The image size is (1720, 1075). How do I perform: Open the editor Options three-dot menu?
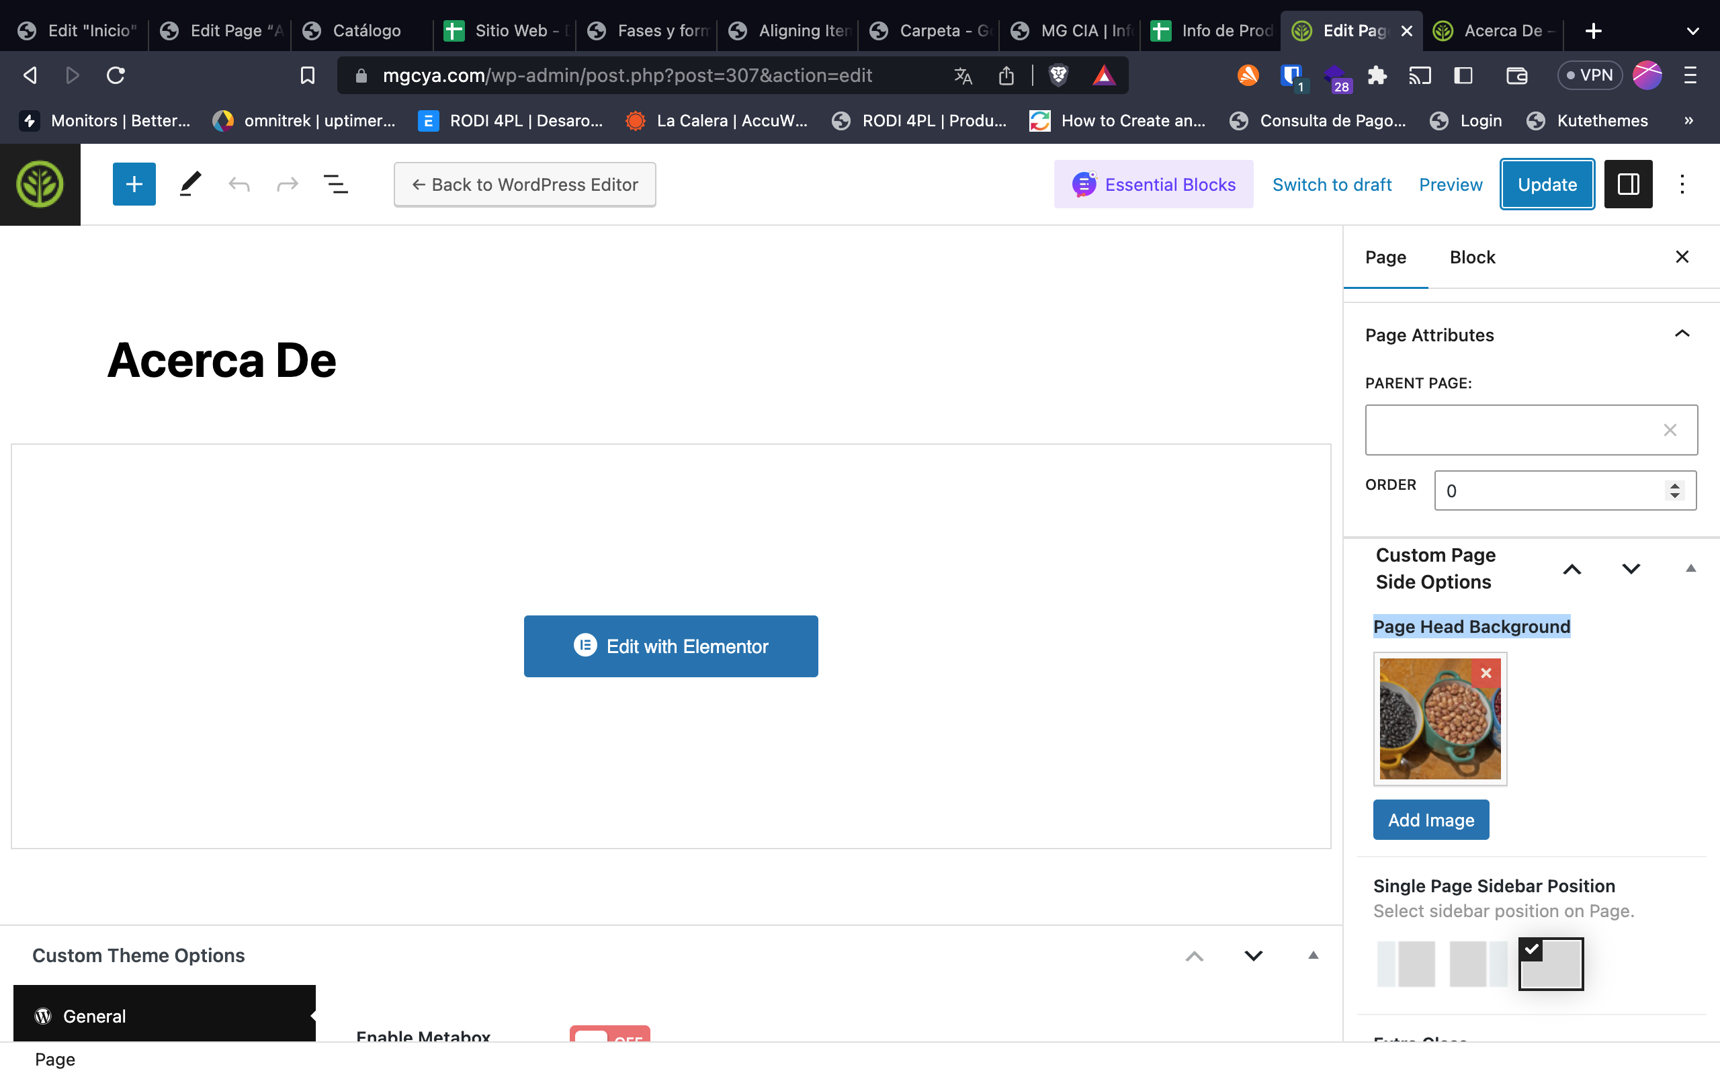click(x=1682, y=184)
